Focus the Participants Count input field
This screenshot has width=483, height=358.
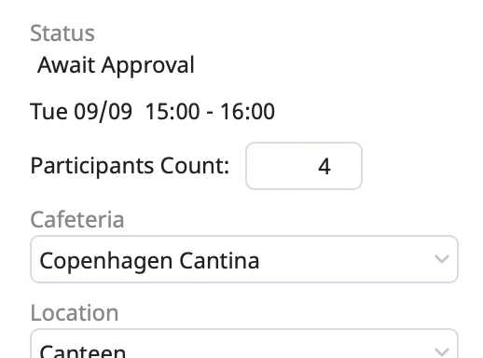pos(304,166)
